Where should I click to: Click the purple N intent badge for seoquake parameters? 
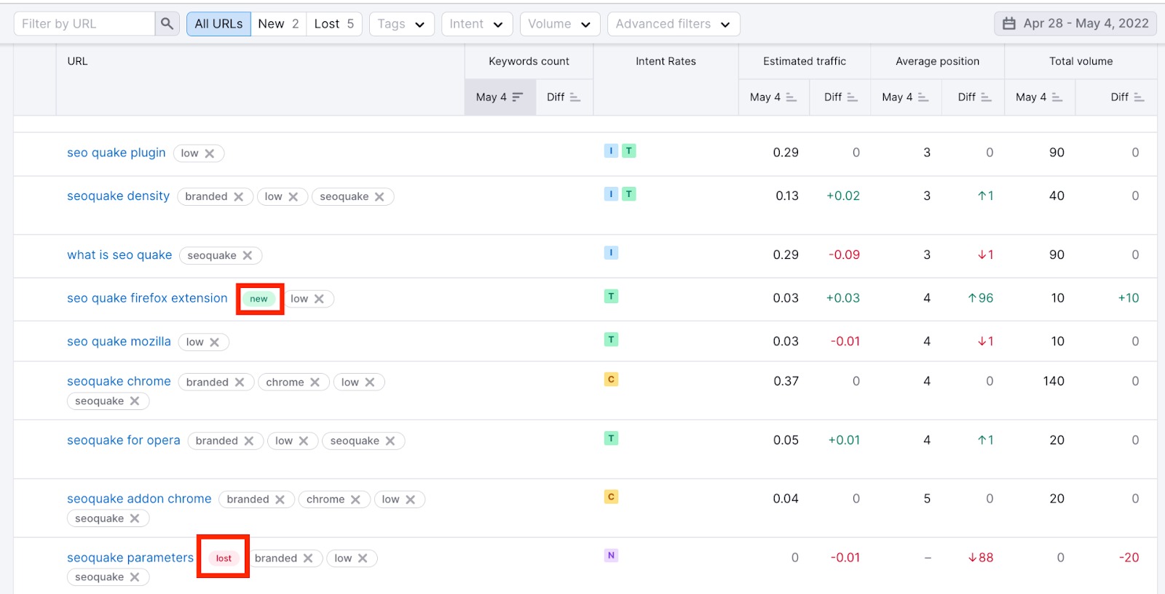click(x=611, y=555)
